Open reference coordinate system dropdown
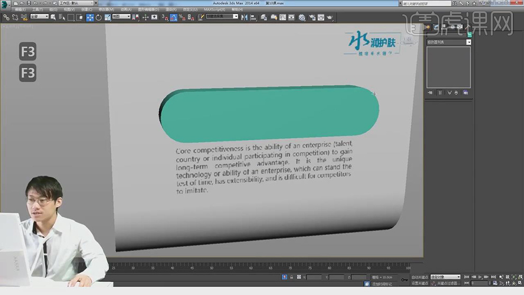 click(121, 16)
